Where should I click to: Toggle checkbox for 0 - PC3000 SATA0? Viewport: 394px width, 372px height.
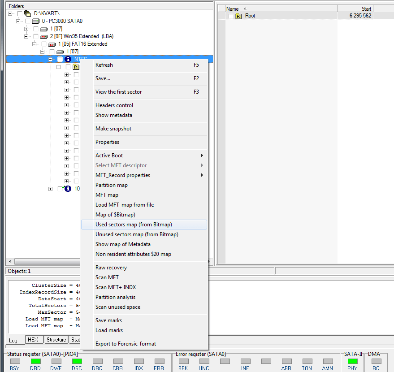(x=28, y=22)
